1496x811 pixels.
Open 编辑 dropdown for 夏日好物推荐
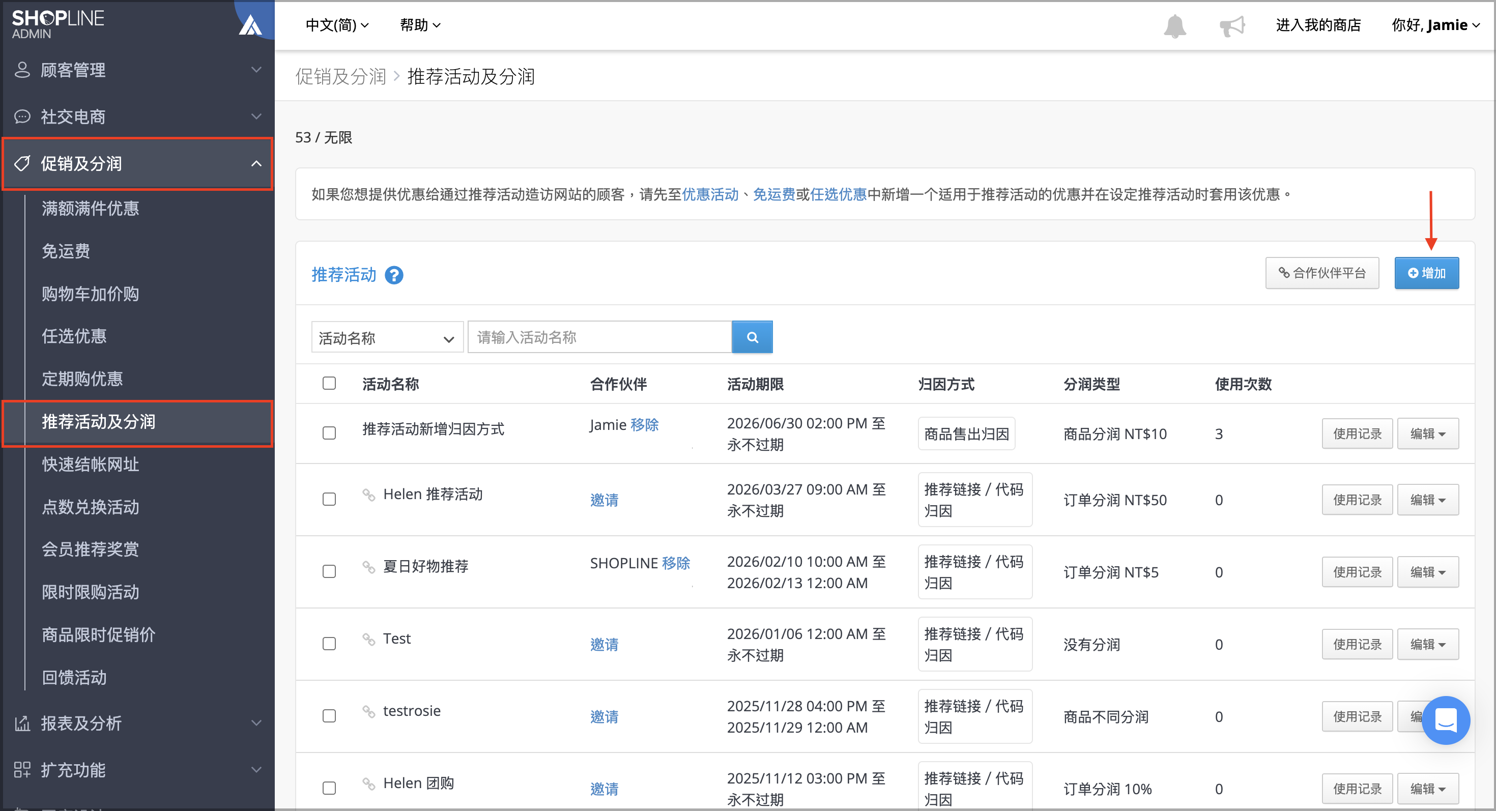(1427, 572)
